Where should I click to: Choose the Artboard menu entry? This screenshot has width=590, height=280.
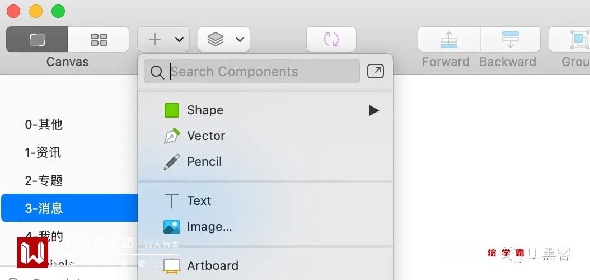(x=213, y=265)
